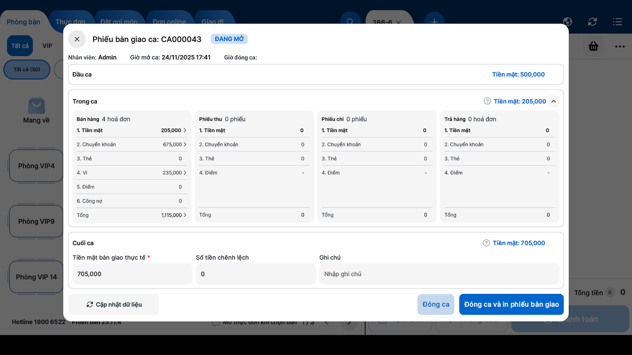Open the Giao đi tab
Viewport: 632px width, 355px height.
[x=213, y=22]
